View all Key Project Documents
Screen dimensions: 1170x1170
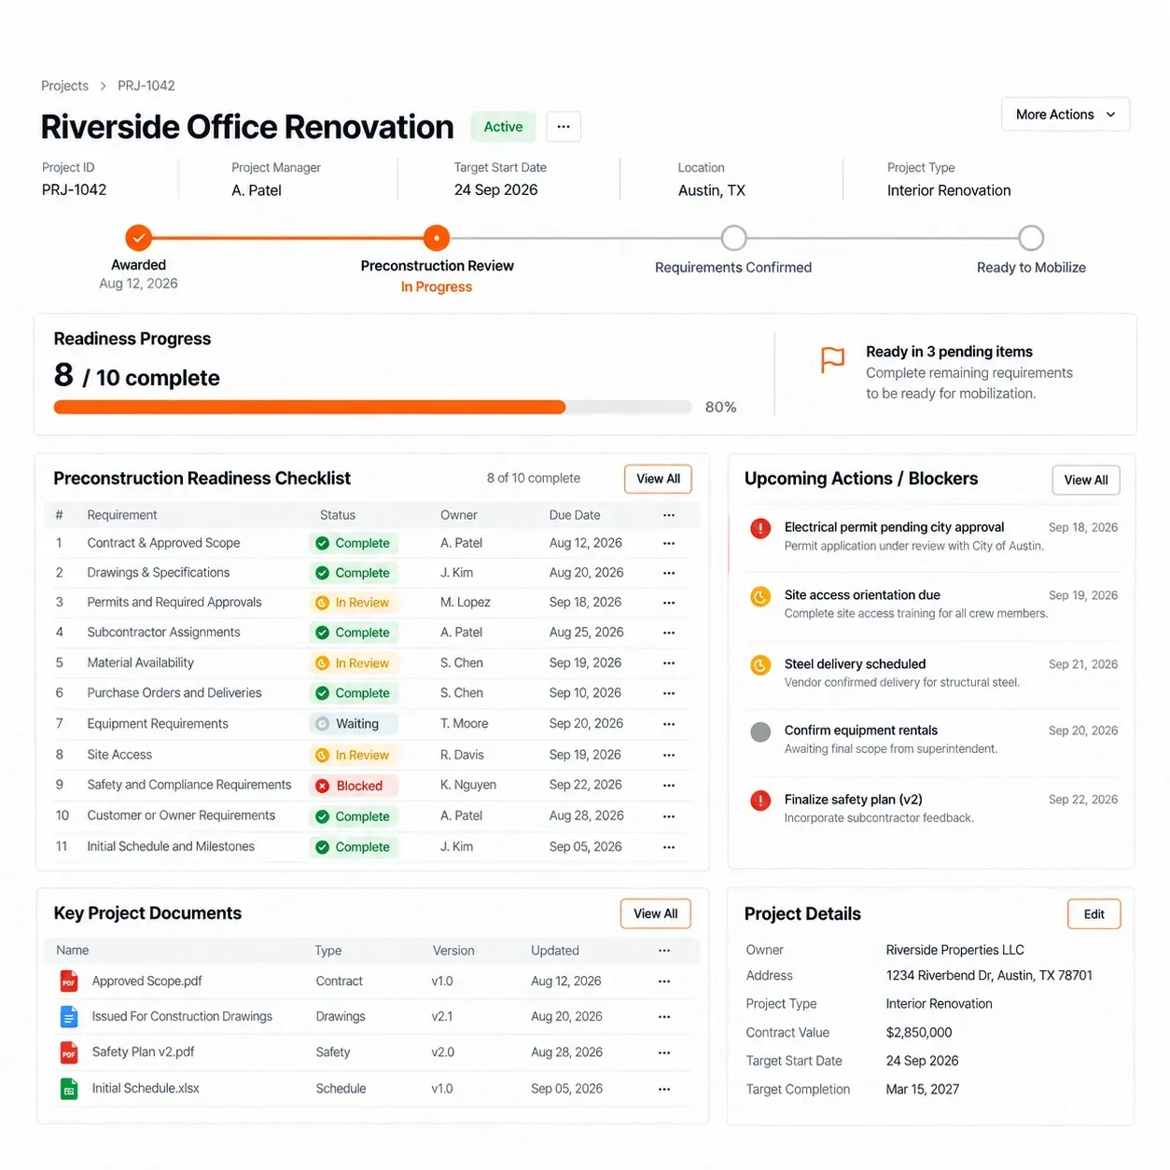pyautogui.click(x=656, y=913)
